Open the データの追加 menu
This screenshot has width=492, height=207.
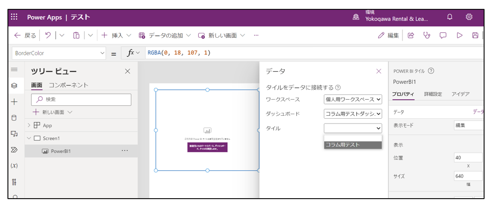(165, 35)
